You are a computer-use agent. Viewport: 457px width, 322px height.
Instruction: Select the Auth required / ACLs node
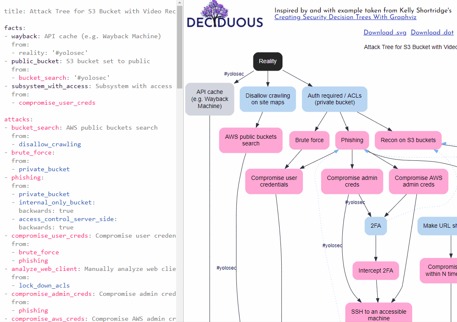click(x=334, y=99)
